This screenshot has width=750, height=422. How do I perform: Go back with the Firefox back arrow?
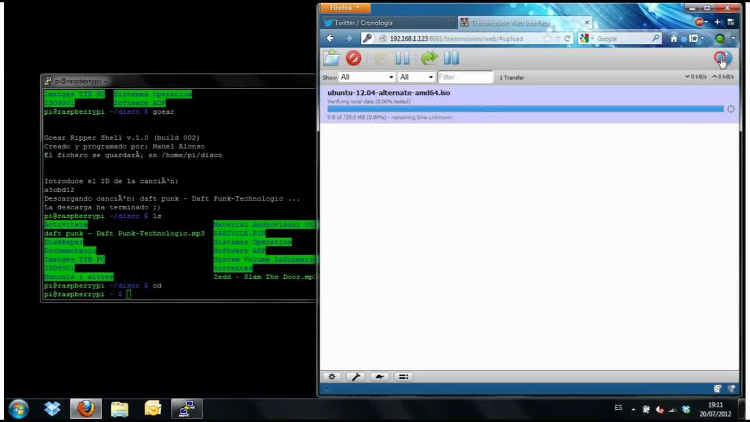point(330,38)
